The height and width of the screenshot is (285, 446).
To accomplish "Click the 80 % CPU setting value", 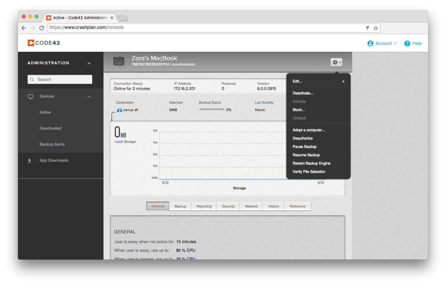I will point(186,251).
